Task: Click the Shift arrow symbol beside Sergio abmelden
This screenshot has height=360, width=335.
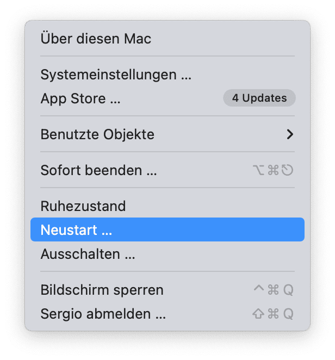Action: pos(259,314)
